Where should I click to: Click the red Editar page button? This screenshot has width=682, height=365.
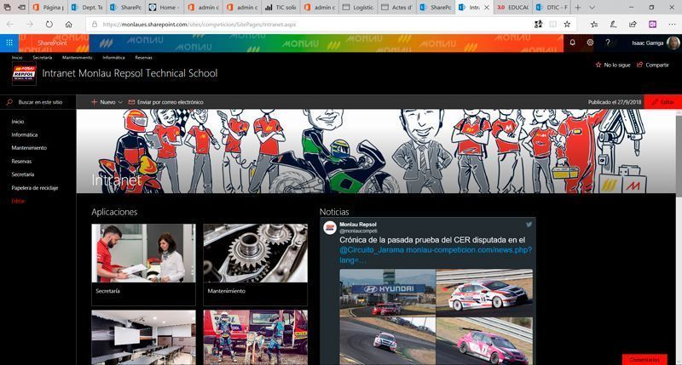click(x=663, y=102)
